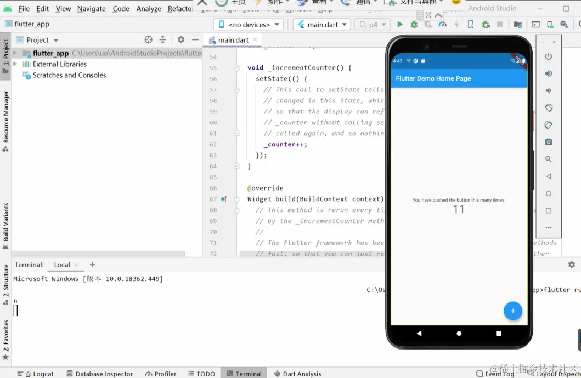
Task: Open the SDK Manager icon in toolbar
Action: pos(565,25)
